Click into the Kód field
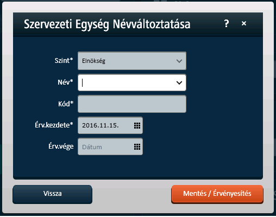Image resolution: width=276 pixels, height=217 pixels. [x=132, y=104]
